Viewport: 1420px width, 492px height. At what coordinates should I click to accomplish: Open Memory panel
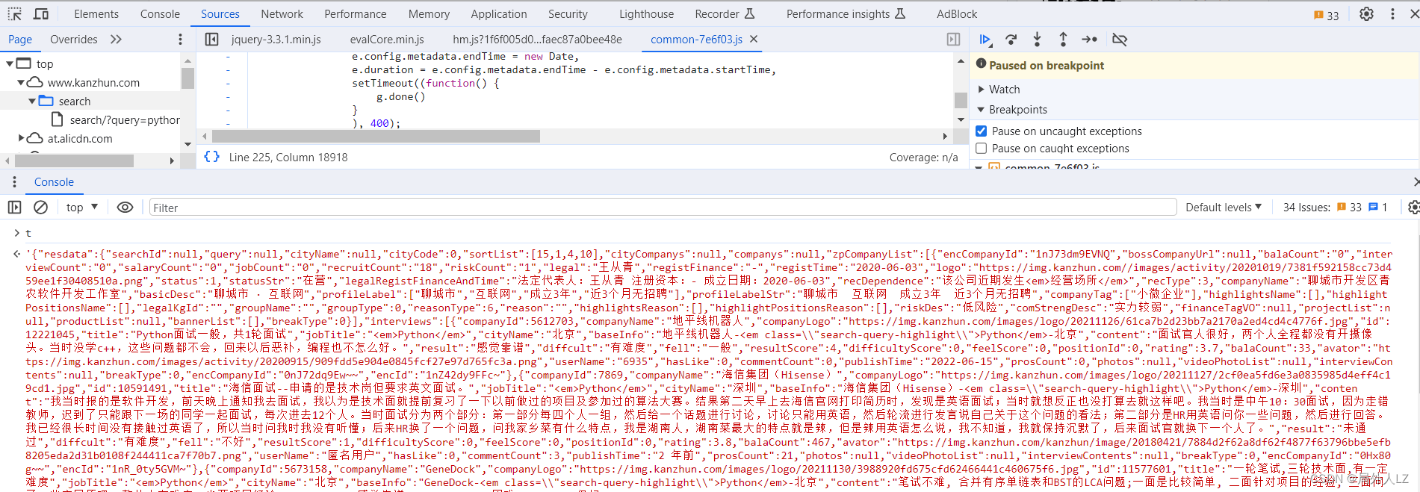(x=429, y=13)
